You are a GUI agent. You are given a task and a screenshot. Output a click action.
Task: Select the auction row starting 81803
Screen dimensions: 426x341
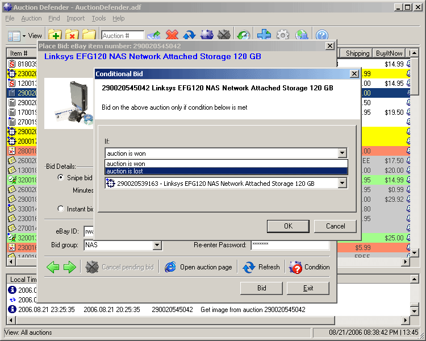(22, 64)
